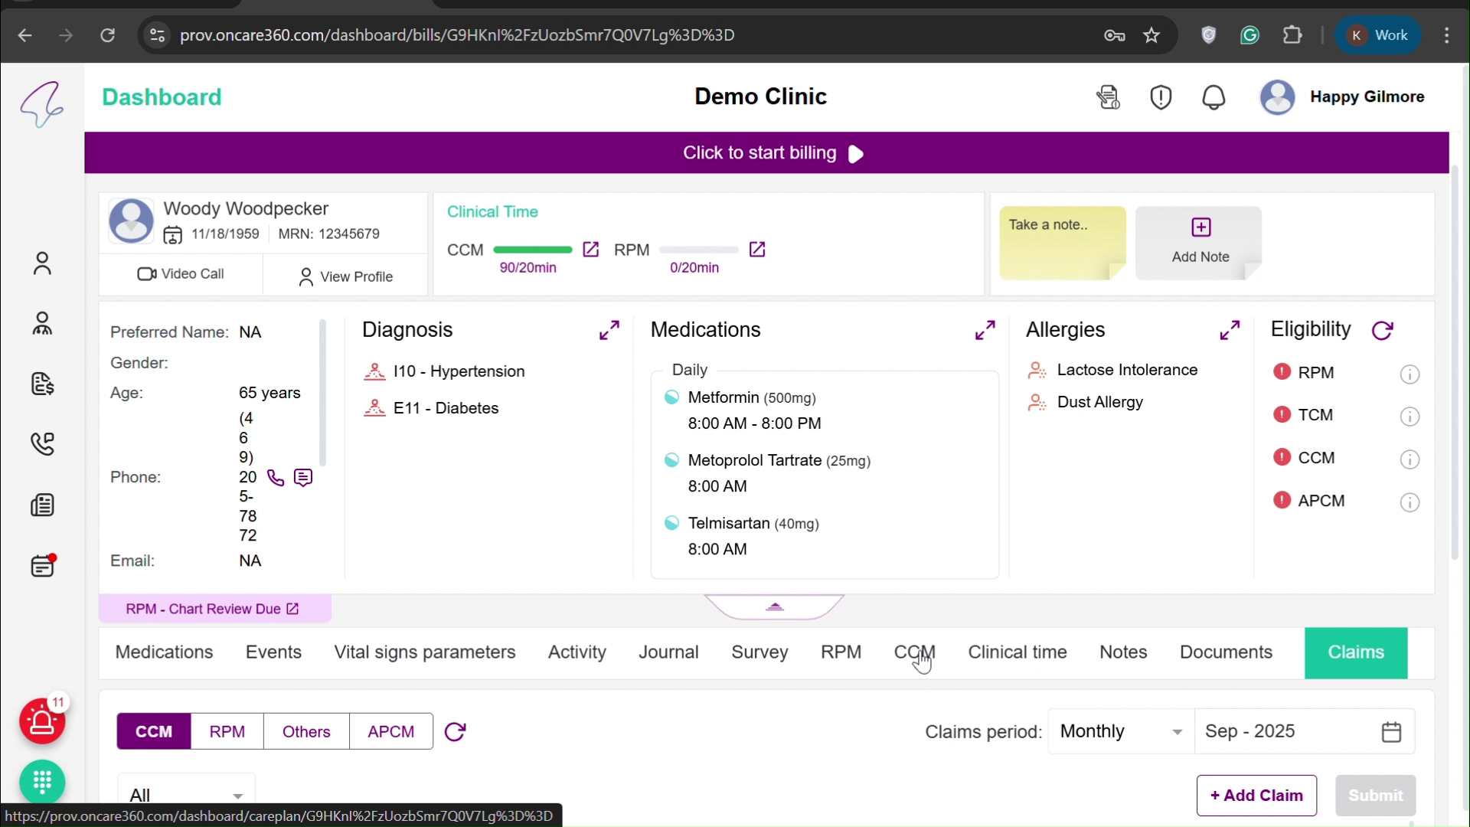
Task: Open notifications via the bell icon
Action: coord(1214,97)
